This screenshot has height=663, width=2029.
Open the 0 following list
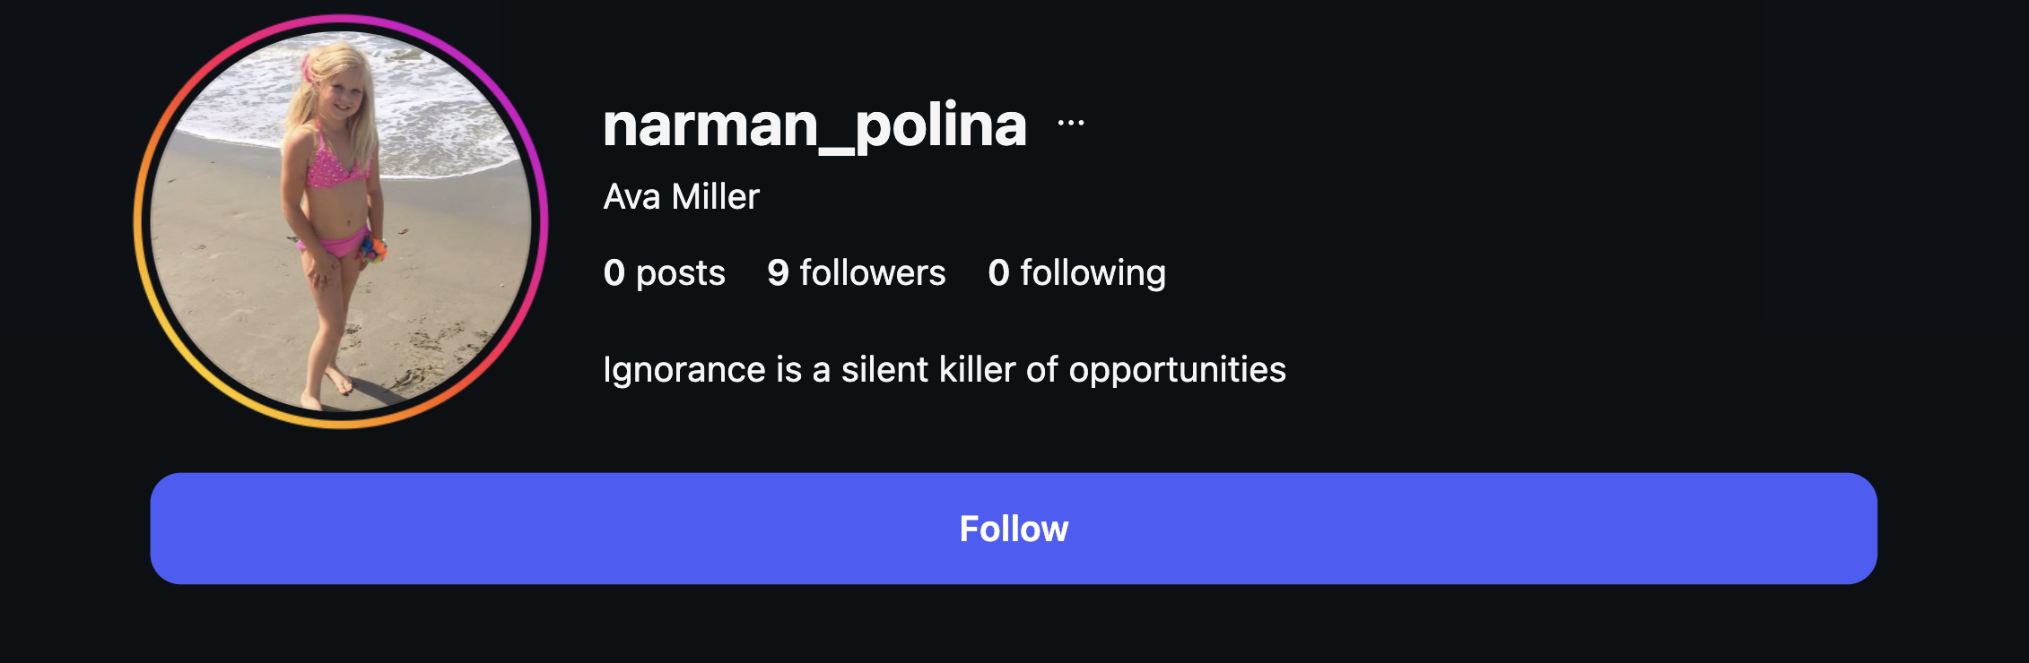coord(1076,272)
